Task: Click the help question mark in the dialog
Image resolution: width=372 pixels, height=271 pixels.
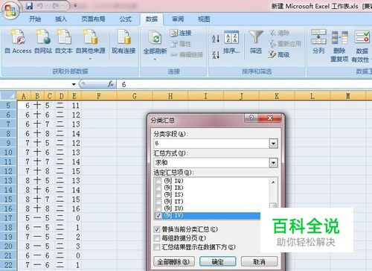Action: [251, 118]
